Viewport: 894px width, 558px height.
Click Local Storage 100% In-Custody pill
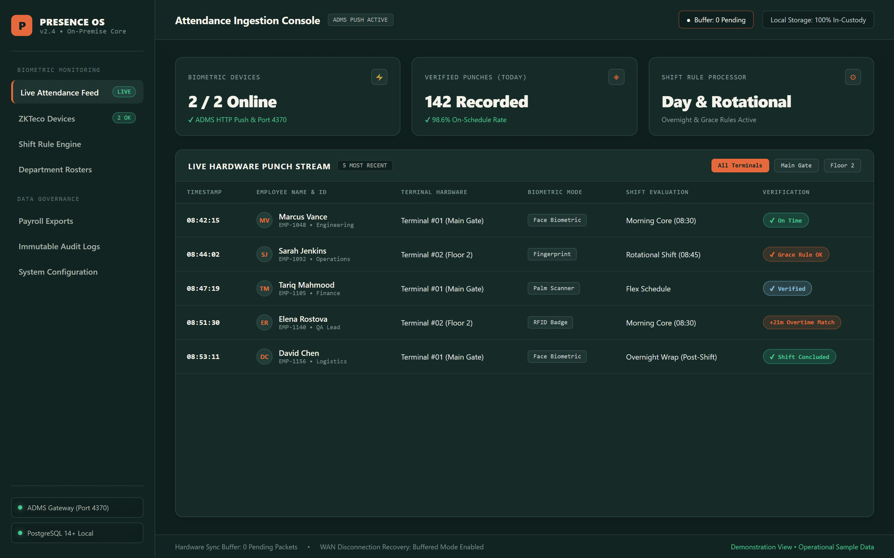click(818, 20)
